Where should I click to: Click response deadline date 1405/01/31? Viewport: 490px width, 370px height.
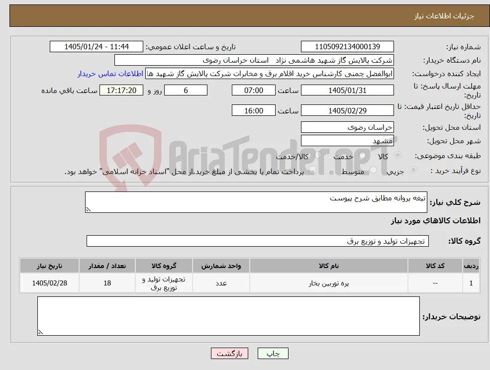click(347, 91)
